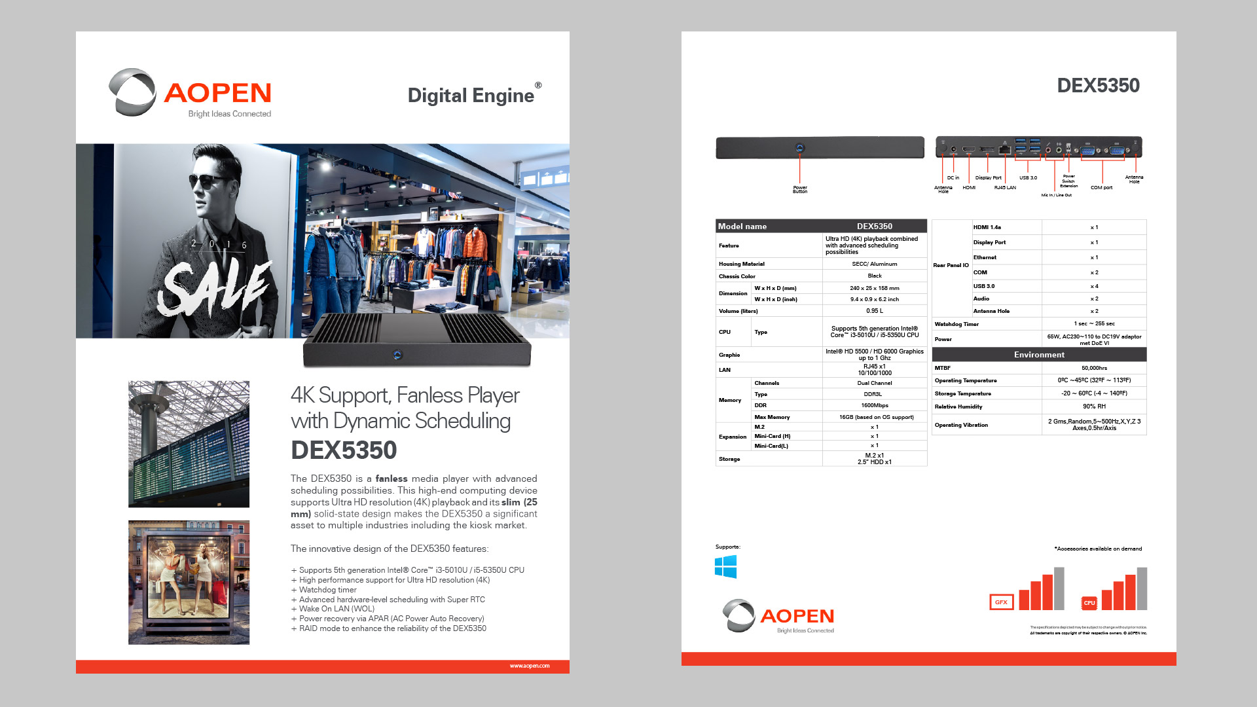
Task: Click the Windows logo under Supports
Action: tap(725, 567)
